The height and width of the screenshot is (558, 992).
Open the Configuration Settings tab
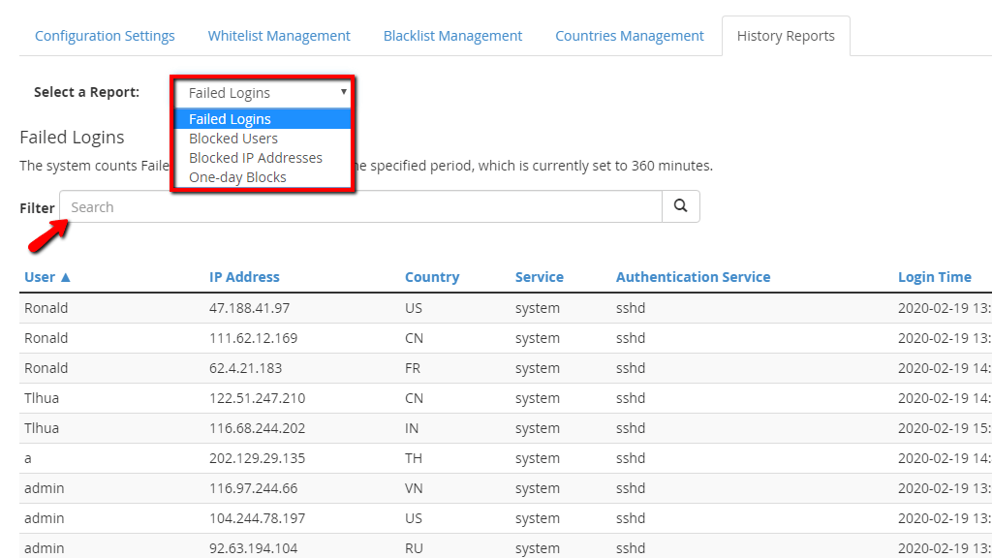click(105, 36)
